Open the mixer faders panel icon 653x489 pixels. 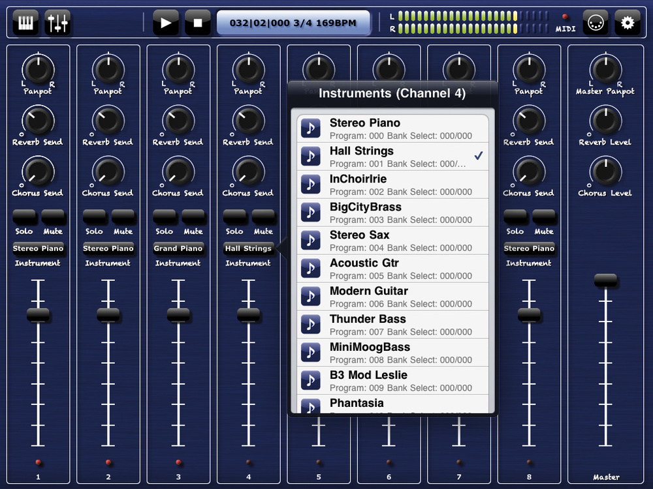pyautogui.click(x=57, y=22)
